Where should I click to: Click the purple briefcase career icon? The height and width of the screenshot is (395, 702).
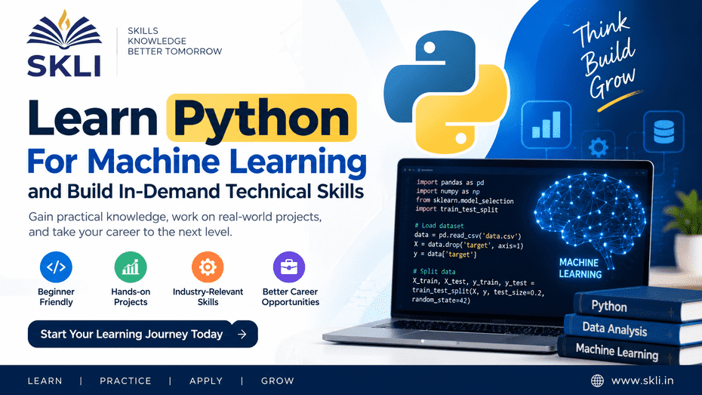[289, 267]
